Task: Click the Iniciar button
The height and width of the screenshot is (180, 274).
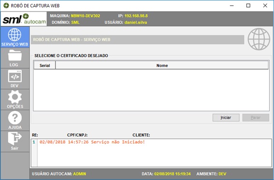Action: [x=226, y=118]
